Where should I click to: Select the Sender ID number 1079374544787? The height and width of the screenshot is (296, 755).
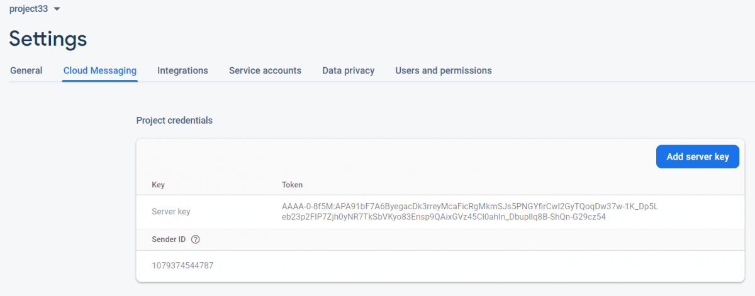pos(182,265)
